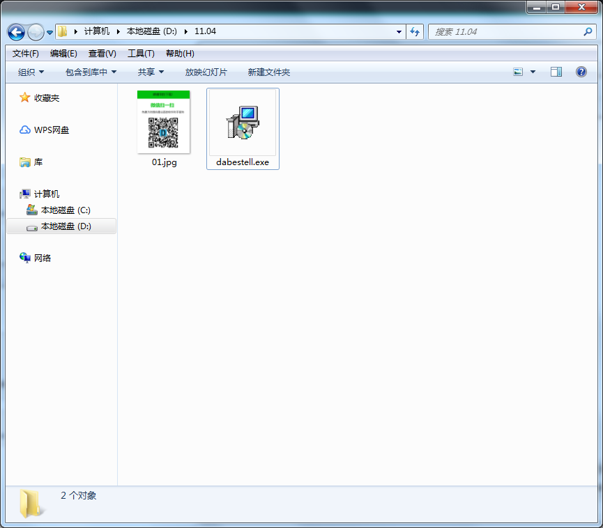Click 放映幻灯片 button
The width and height of the screenshot is (603, 528).
tap(206, 72)
